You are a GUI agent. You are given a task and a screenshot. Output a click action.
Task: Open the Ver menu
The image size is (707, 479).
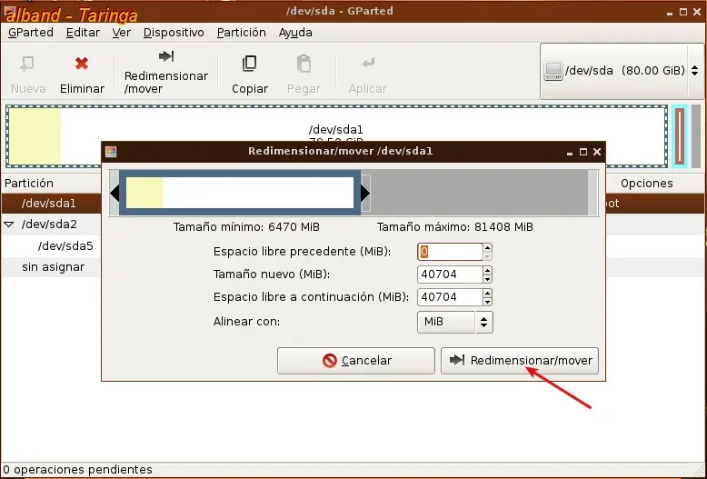[x=121, y=33]
